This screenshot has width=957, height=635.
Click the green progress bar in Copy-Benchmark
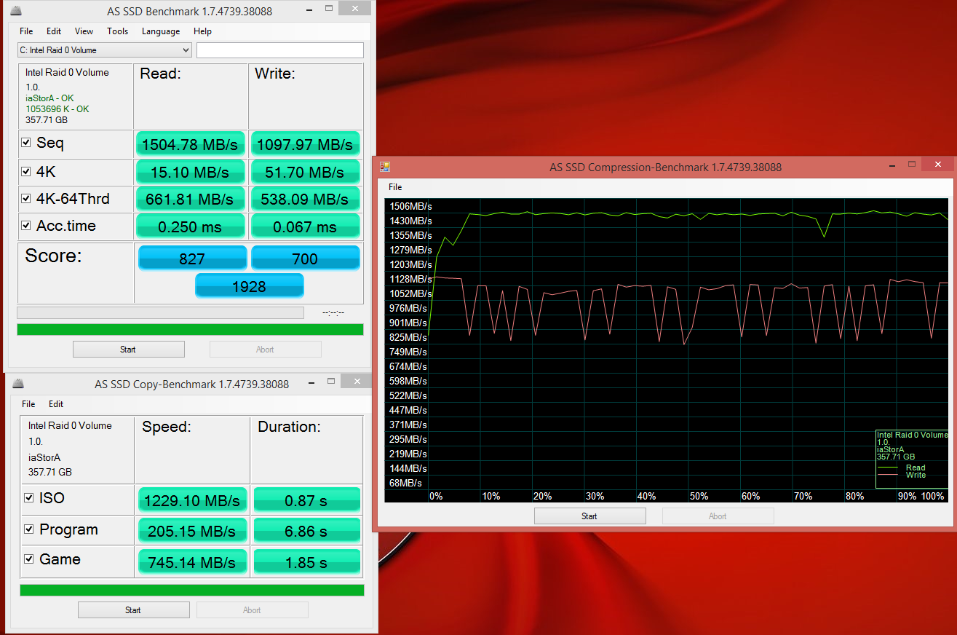[x=191, y=590]
